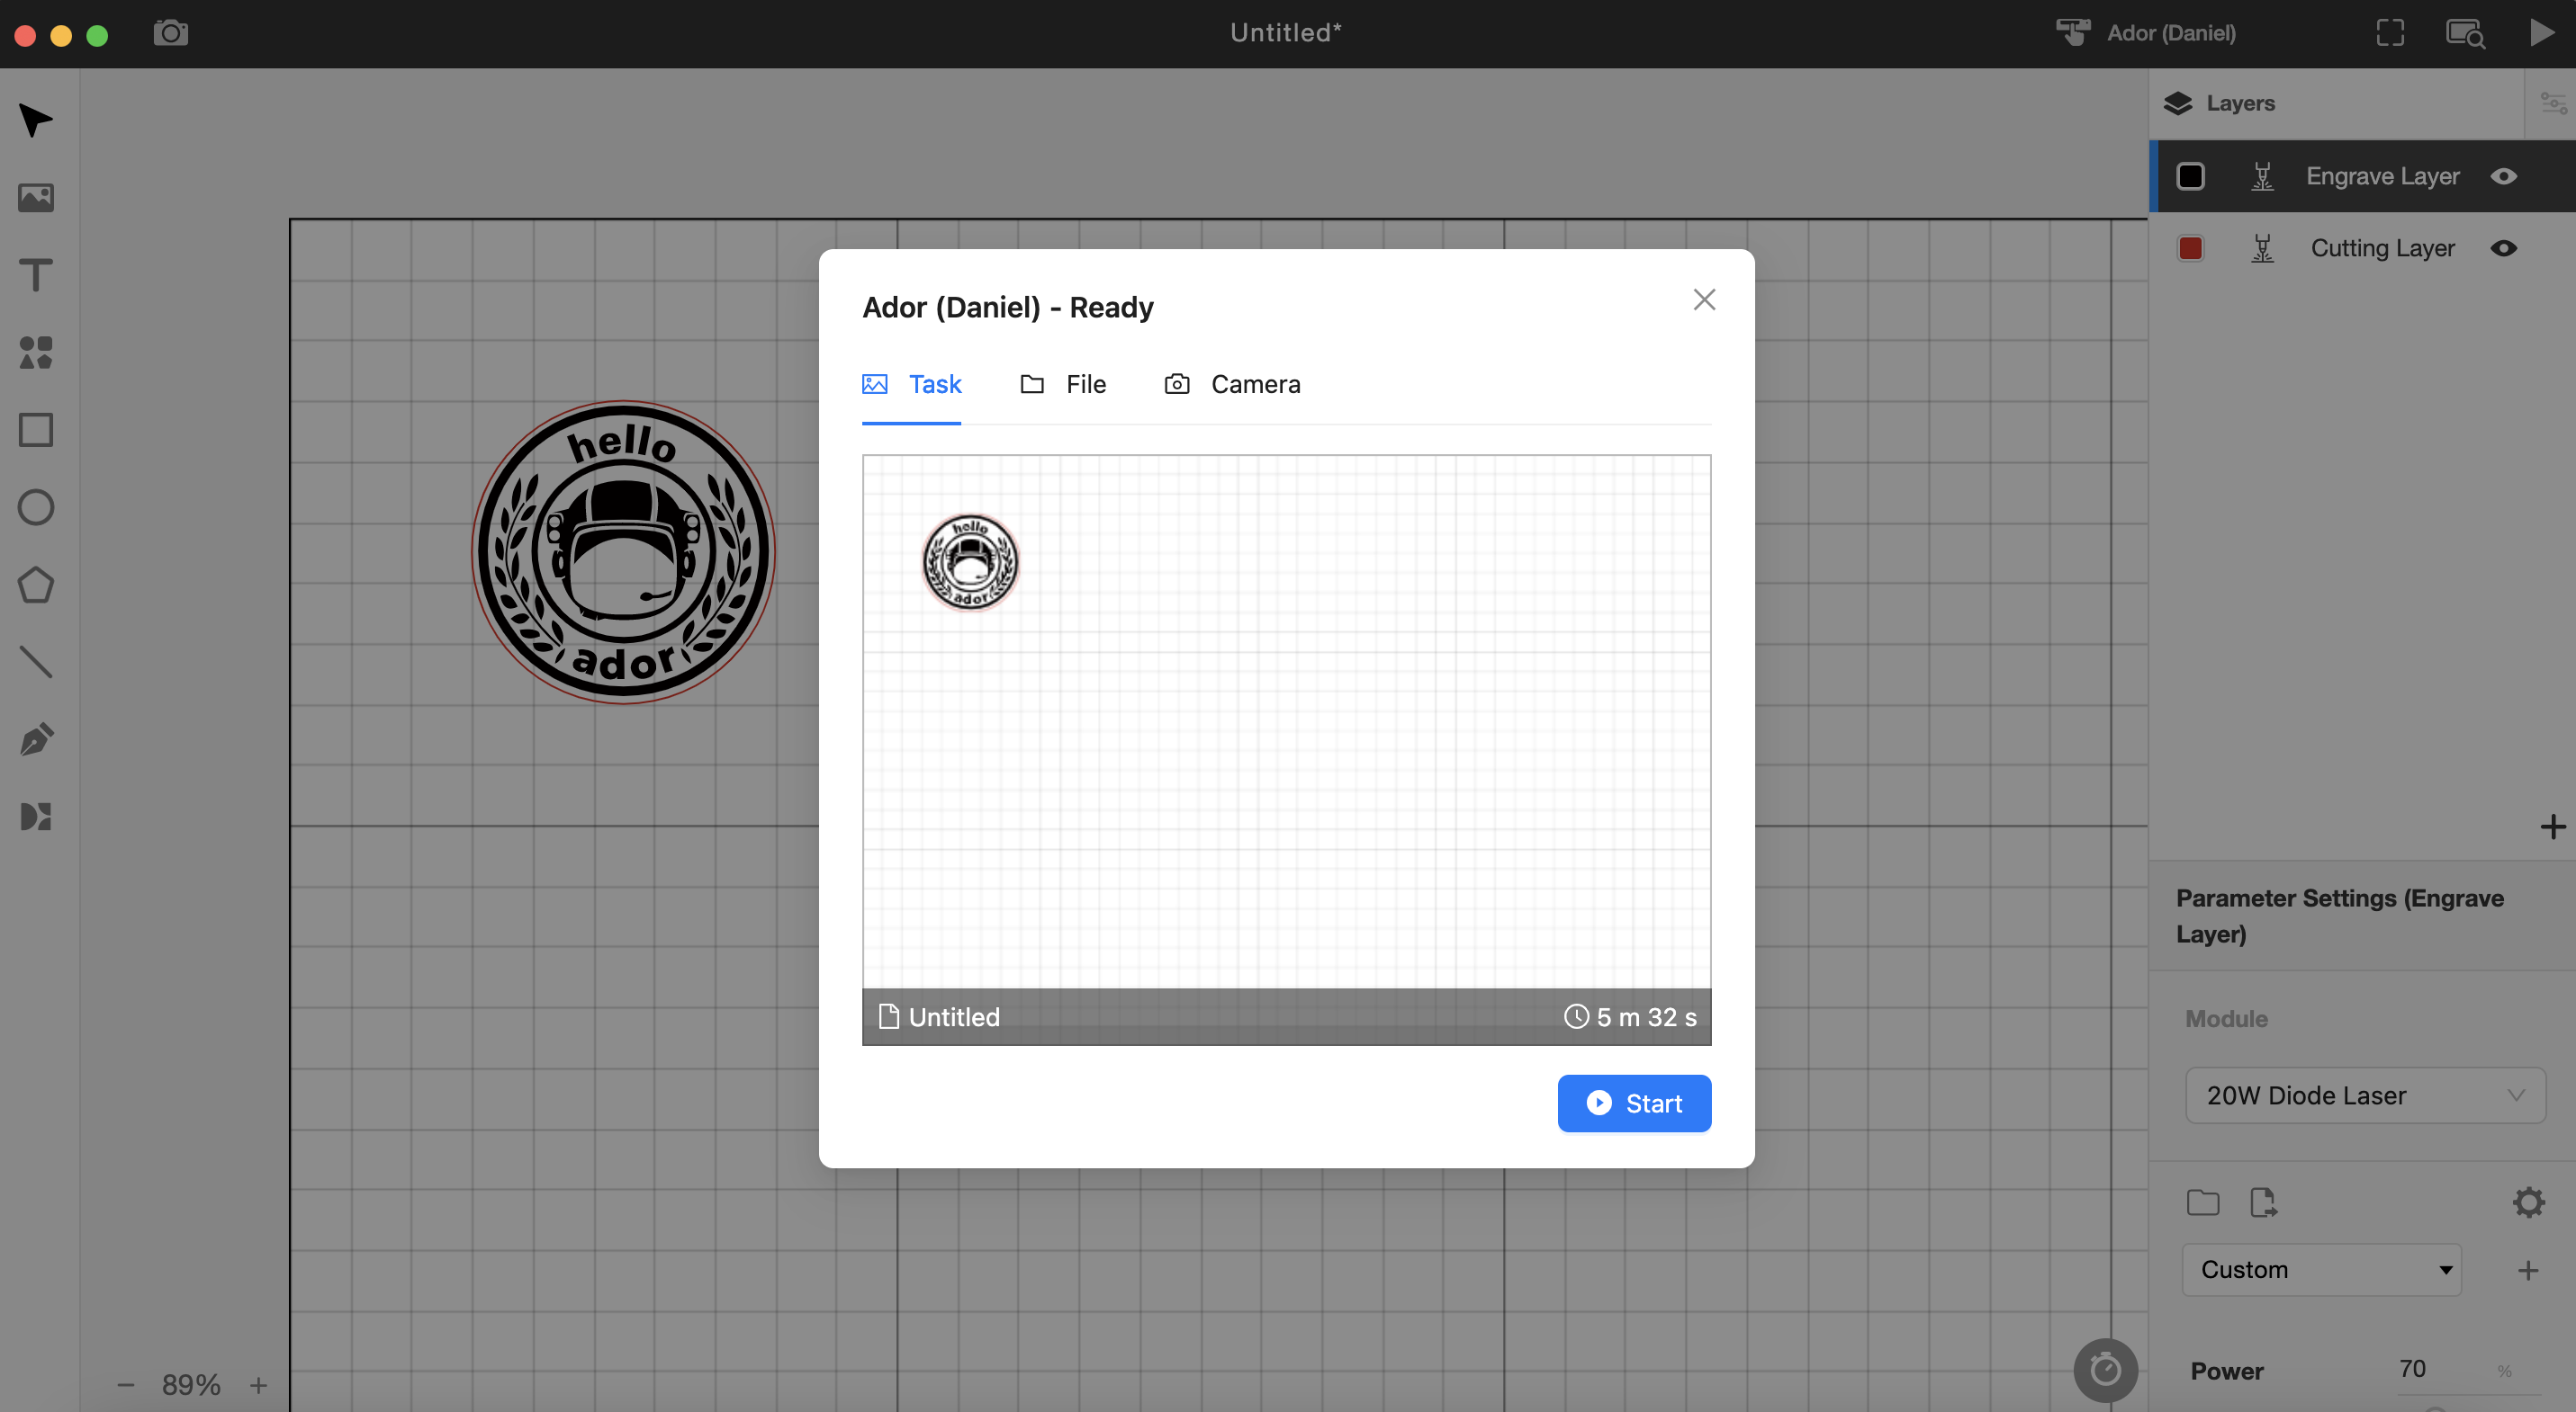The height and width of the screenshot is (1412, 2576).
Task: Select the Text tool in left toolbar
Action: coord(36,275)
